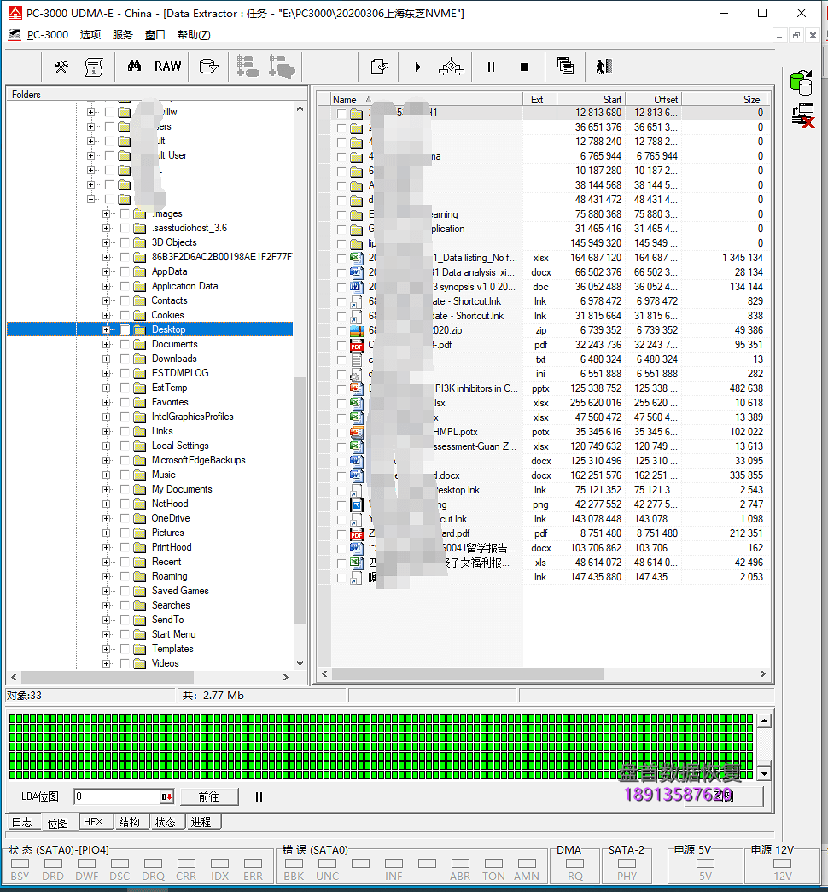Click the pptx file icon in list
Image resolution: width=828 pixels, height=892 pixels.
357,388
